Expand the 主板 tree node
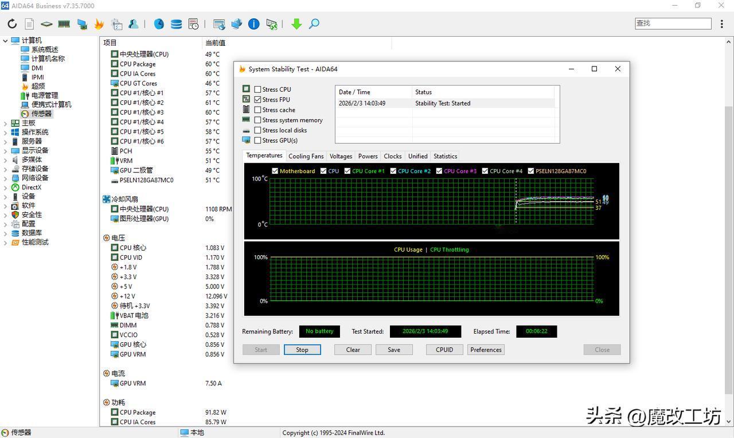 click(x=5, y=123)
